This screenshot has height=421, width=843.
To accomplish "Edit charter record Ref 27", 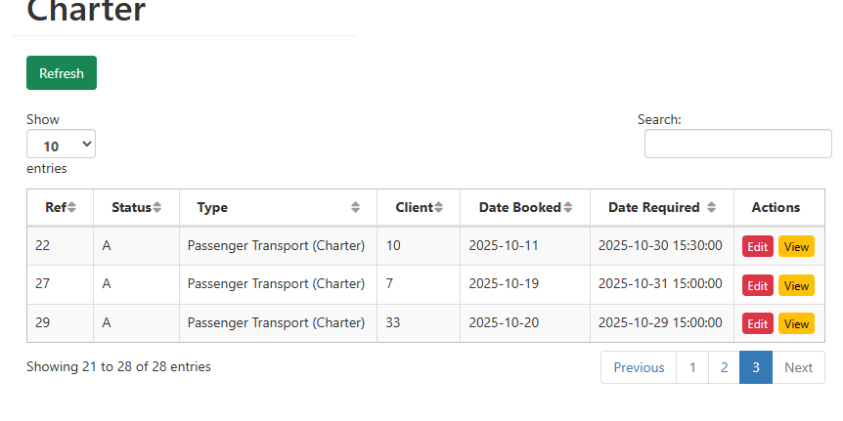I will point(758,285).
